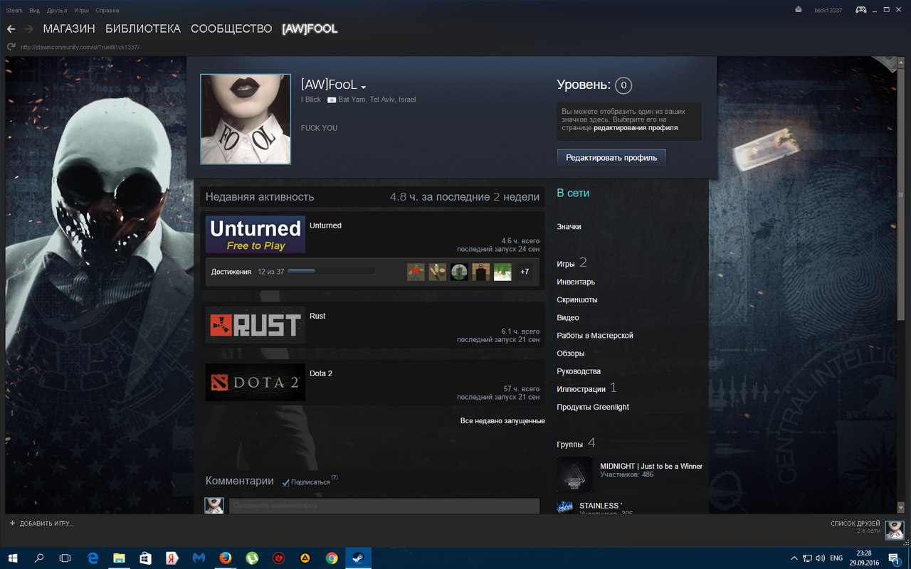The image size is (911, 569).
Task: Click the Unturned achievement icon with the green landscape
Action: coord(502,272)
